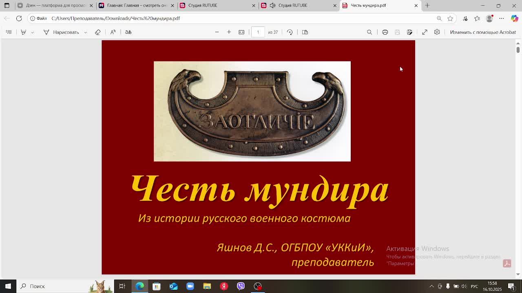Activate the Нарисовать drawing tool
The image size is (522, 293).
coord(61,32)
